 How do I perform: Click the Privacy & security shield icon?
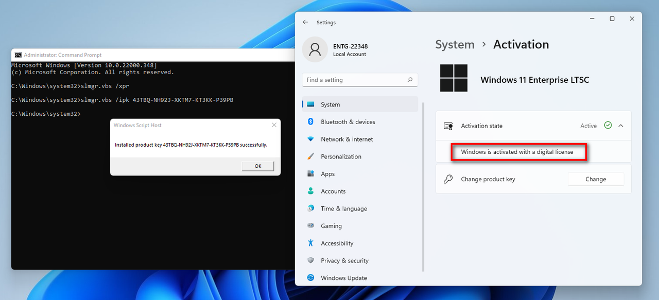pos(310,260)
